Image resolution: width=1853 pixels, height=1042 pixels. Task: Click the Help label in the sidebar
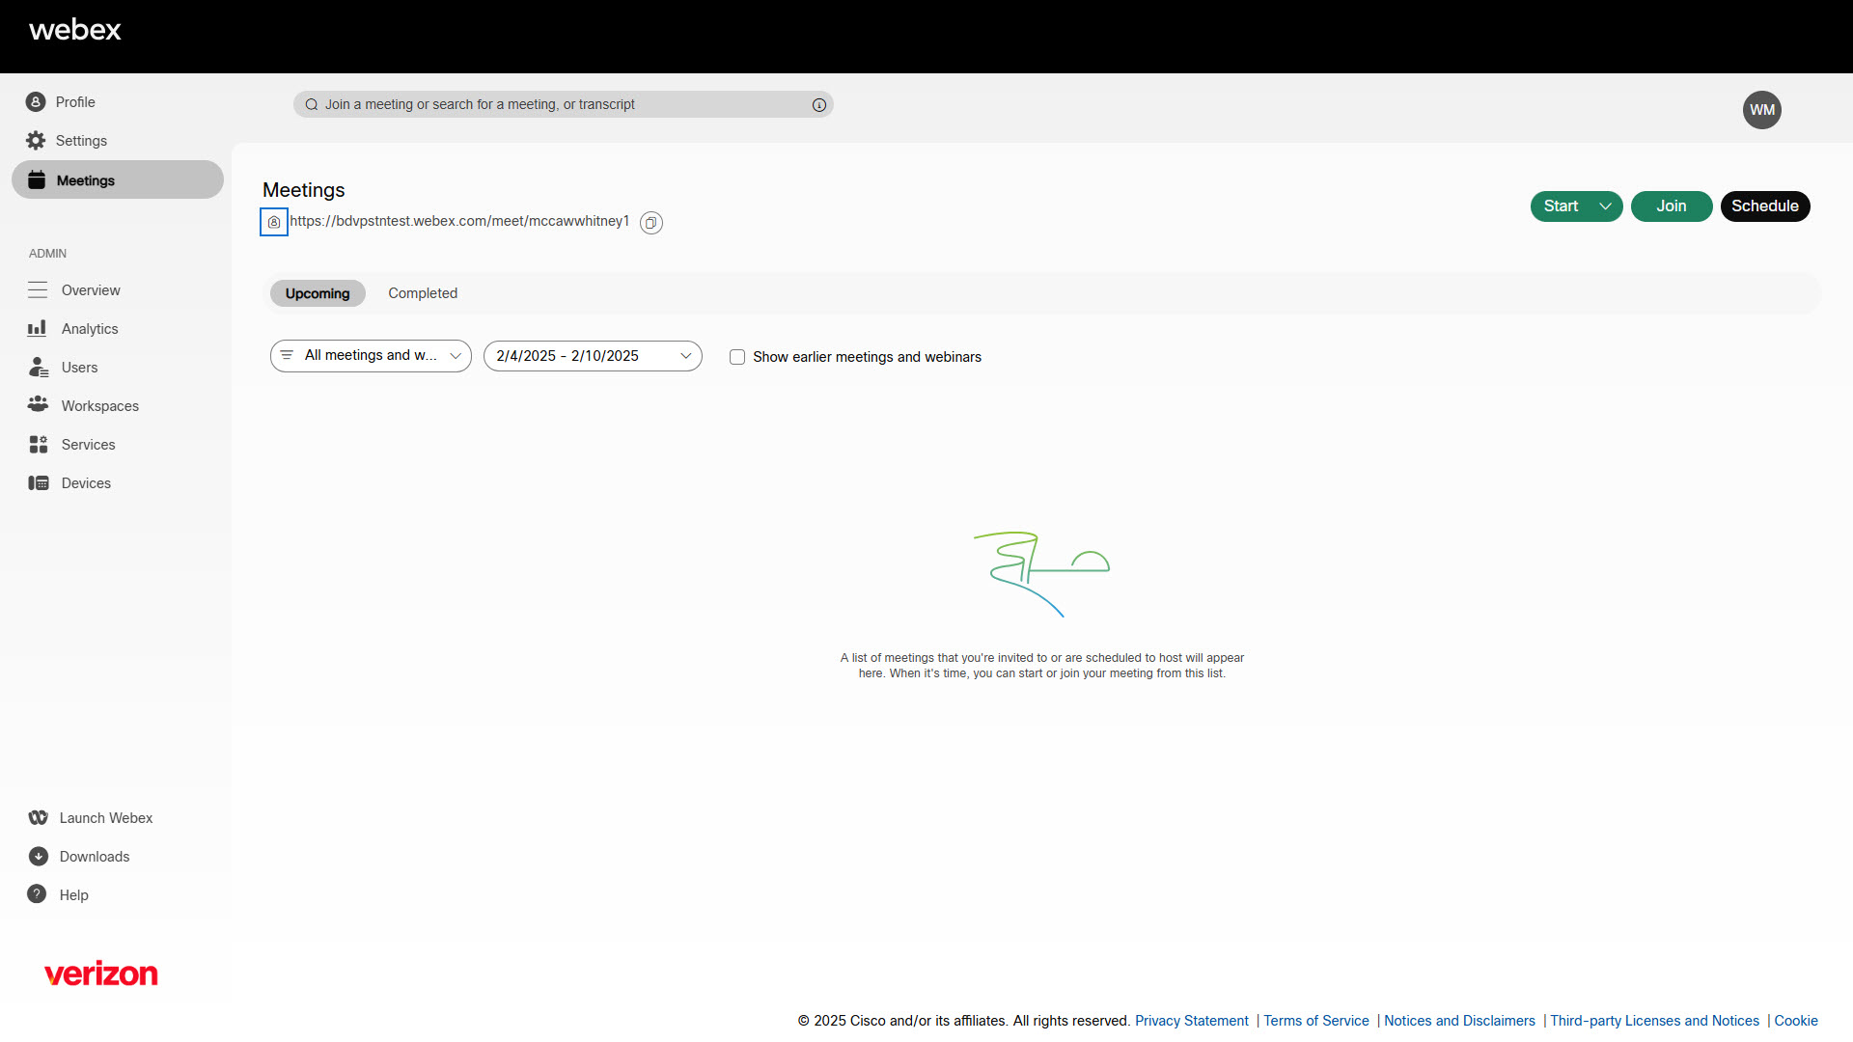pyautogui.click(x=74, y=895)
